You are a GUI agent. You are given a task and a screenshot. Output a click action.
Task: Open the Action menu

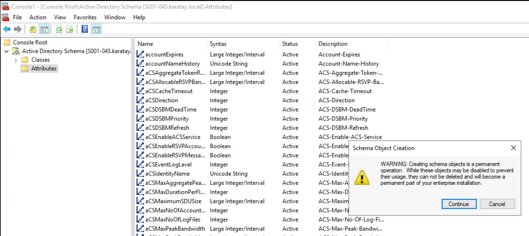coord(38,17)
